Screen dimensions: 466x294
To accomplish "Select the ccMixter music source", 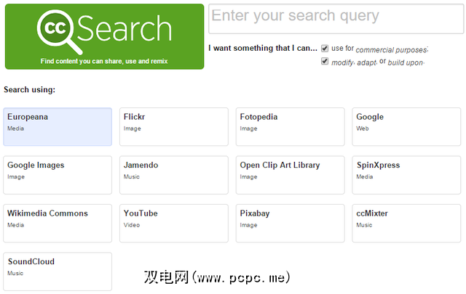I will point(406,224).
